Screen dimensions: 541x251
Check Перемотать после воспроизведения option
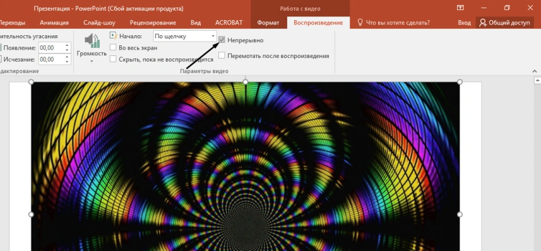click(222, 55)
